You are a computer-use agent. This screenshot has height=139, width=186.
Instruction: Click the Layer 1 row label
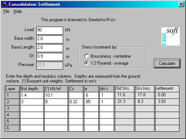point(12,95)
